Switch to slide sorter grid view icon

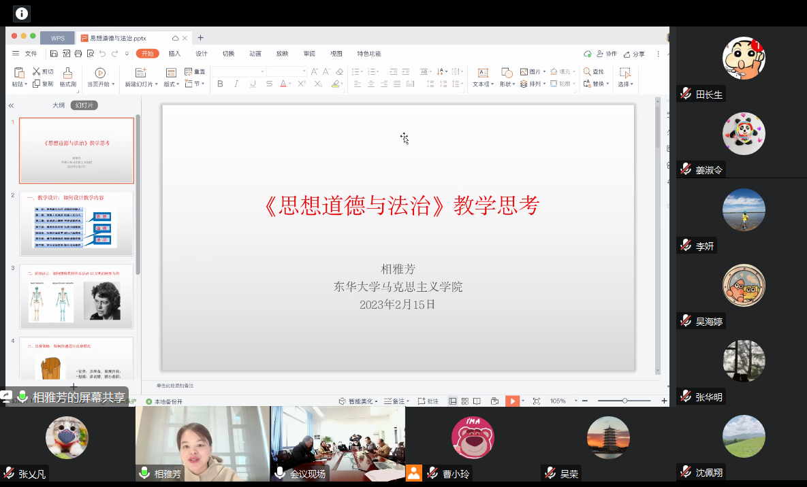[464, 401]
